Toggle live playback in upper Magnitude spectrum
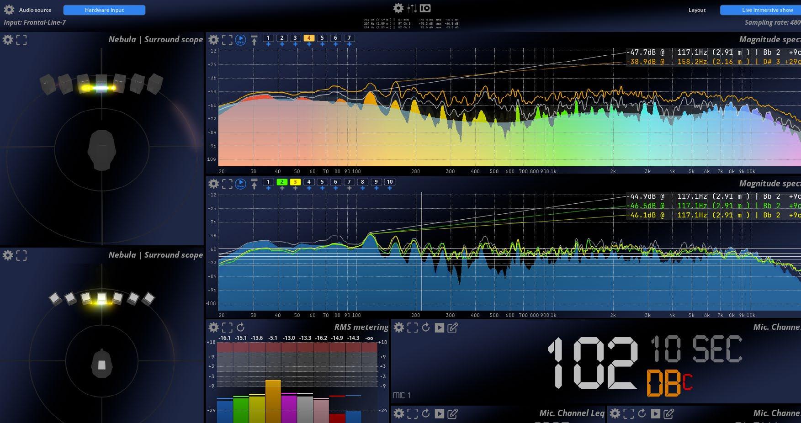Image resolution: width=801 pixels, height=423 pixels. click(x=240, y=40)
